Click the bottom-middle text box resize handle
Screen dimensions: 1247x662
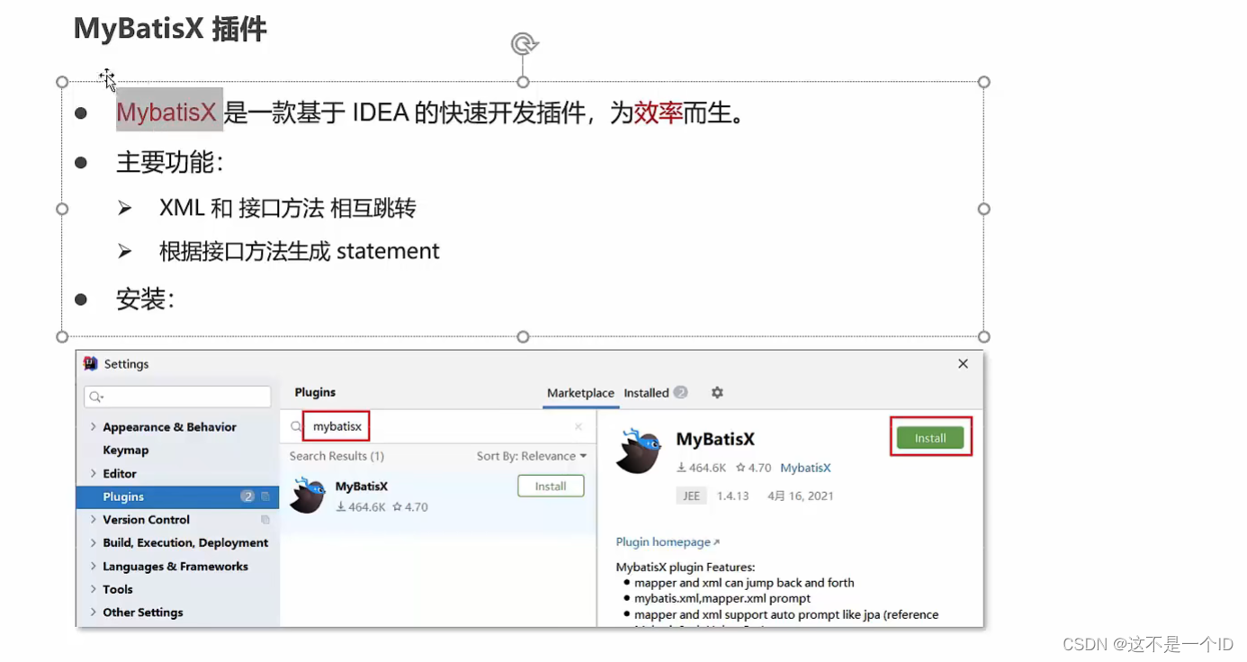(x=523, y=336)
